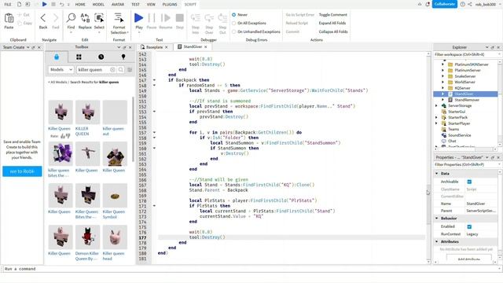Click quick access Play icon in title bar
Screen dimensions: 503x283
[45, 4]
